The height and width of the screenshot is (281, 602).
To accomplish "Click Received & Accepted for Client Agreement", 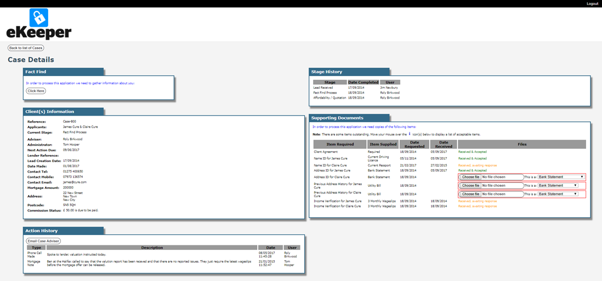I will tap(472, 152).
